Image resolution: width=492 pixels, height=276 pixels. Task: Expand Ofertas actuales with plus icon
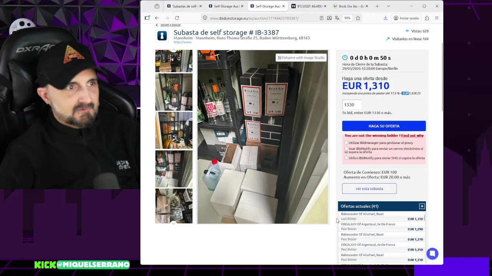click(x=422, y=206)
